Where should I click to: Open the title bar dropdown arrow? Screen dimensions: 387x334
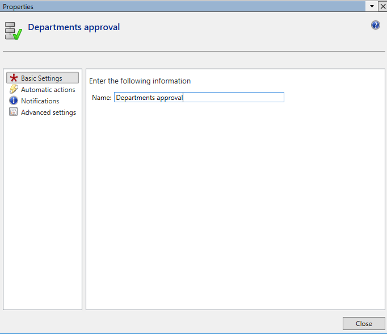click(372, 6)
